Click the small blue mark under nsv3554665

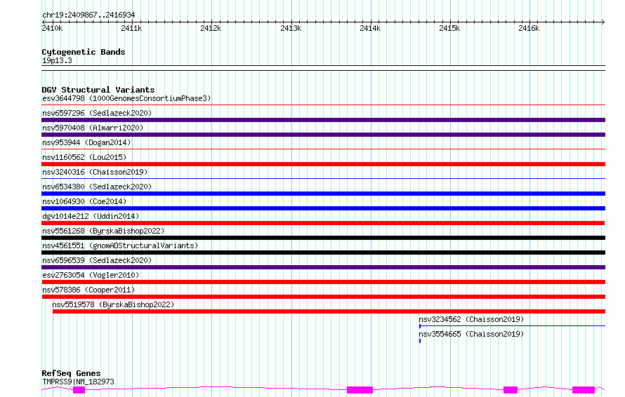point(420,341)
